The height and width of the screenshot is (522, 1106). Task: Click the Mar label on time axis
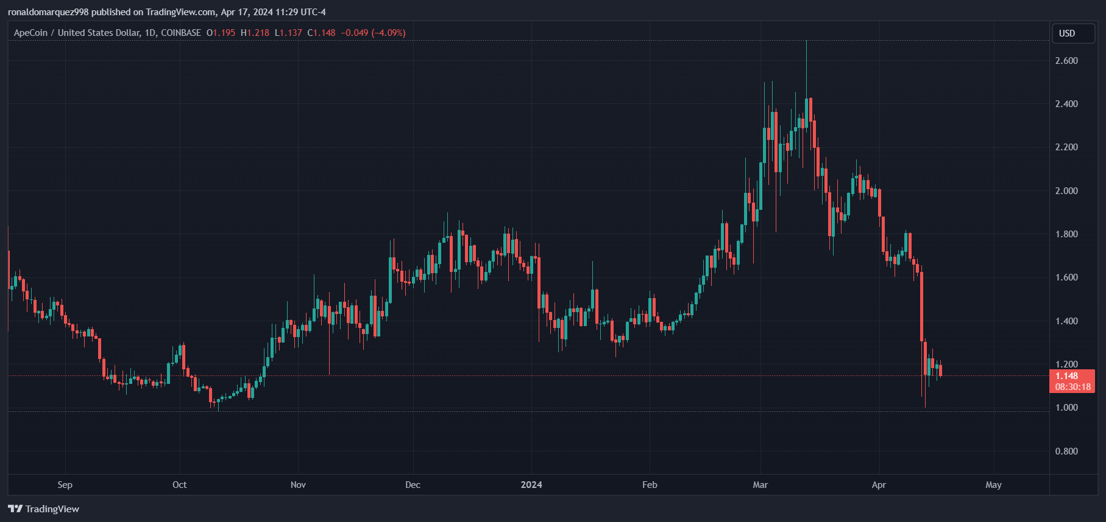(x=760, y=485)
